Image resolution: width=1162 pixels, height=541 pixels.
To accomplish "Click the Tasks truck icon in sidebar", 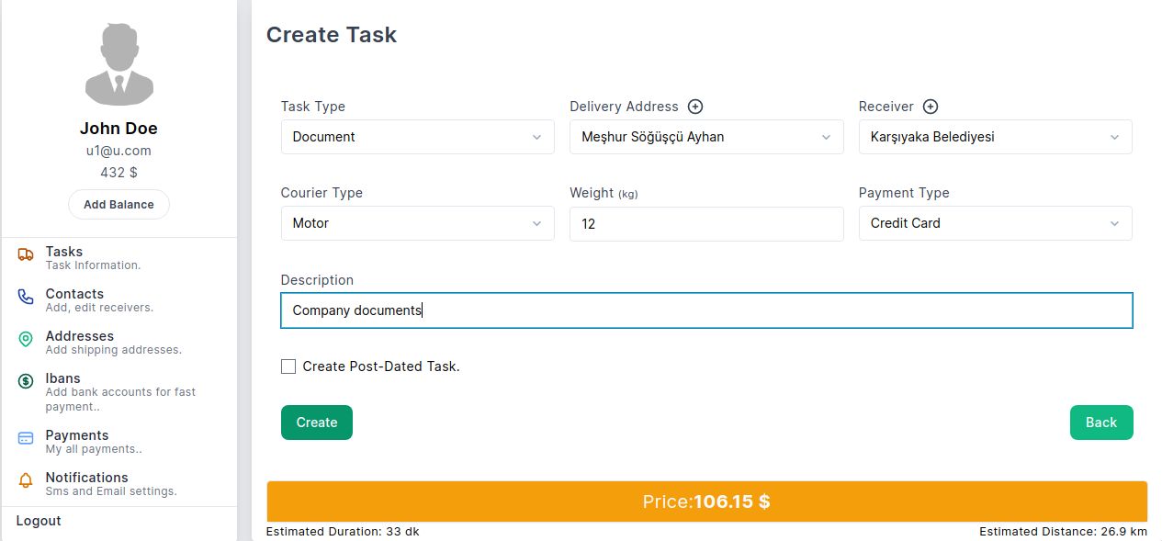I will (26, 254).
